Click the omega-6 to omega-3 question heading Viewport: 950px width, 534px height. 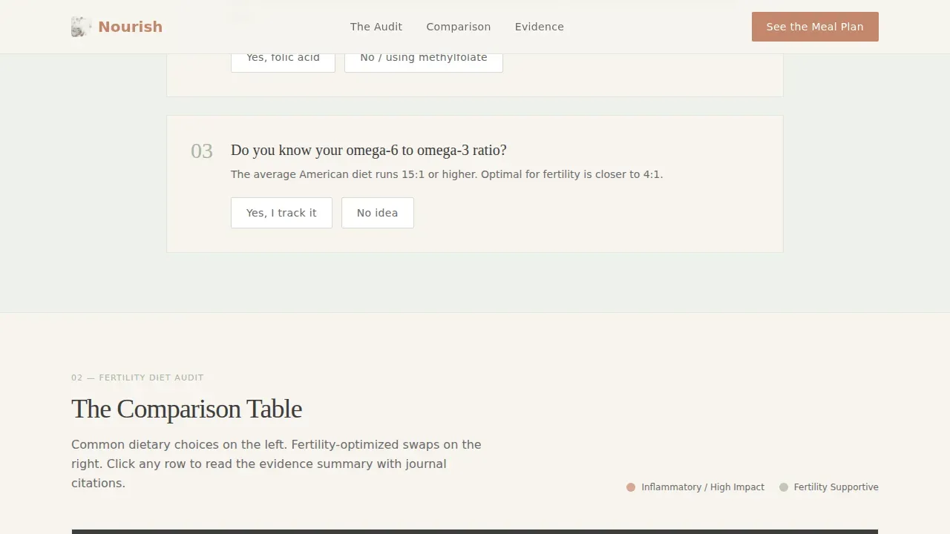(369, 150)
